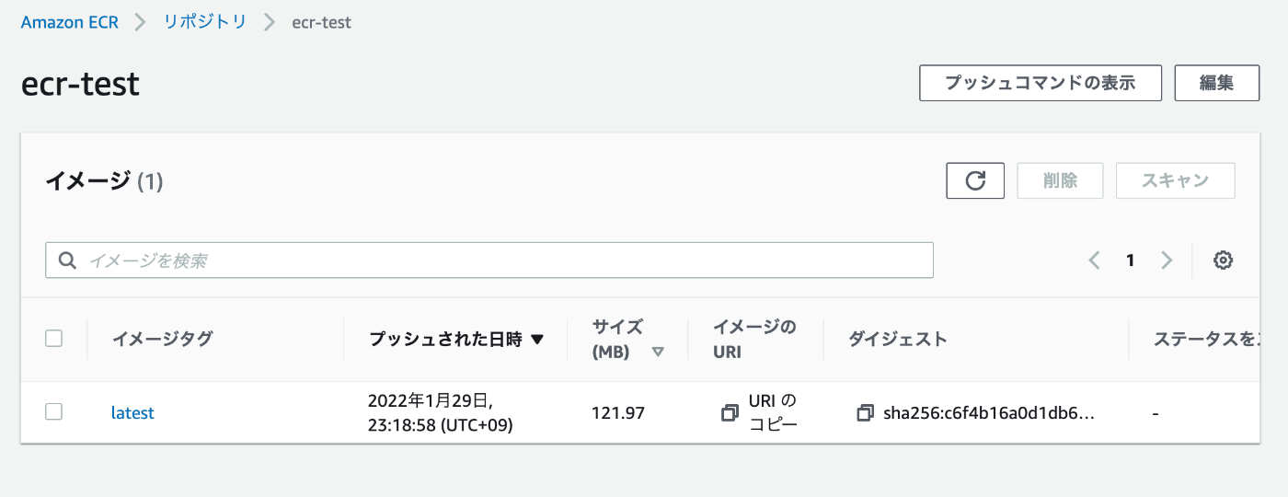Click the イメージタグ column header
This screenshot has height=497, width=1288.
[162, 339]
